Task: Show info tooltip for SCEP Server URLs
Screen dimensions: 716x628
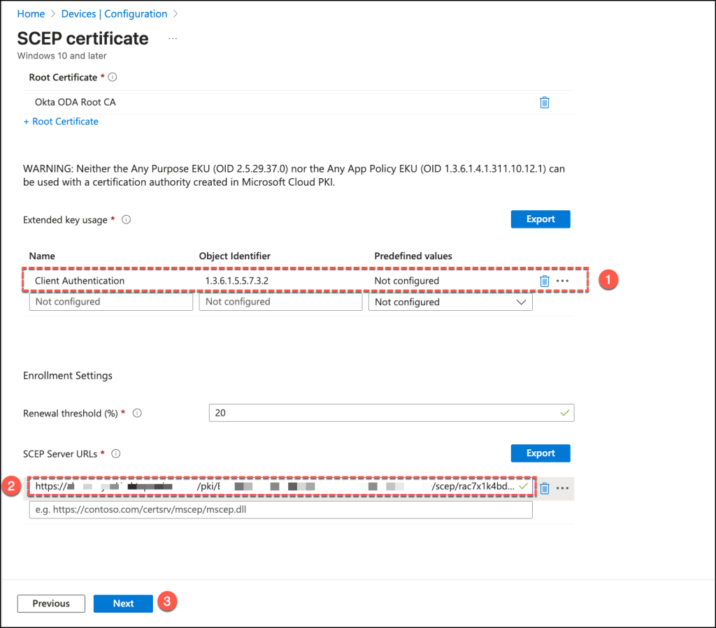Action: click(x=116, y=453)
